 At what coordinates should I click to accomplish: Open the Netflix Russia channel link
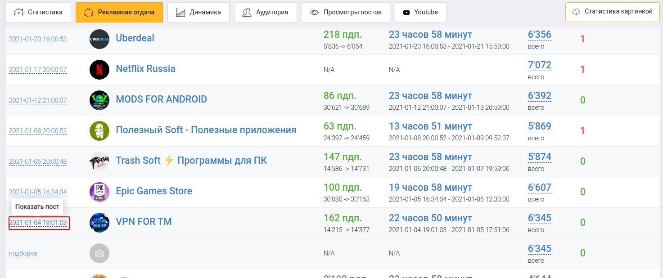tap(146, 69)
